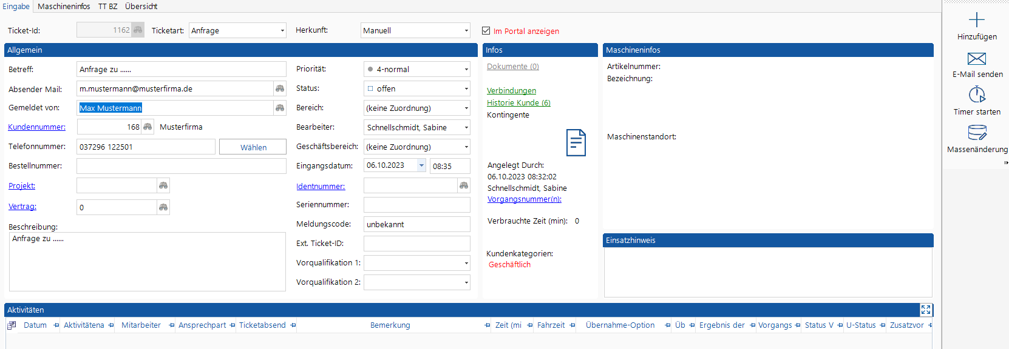
Task: Click binoculars icon next to Projekt field
Action: pos(163,185)
